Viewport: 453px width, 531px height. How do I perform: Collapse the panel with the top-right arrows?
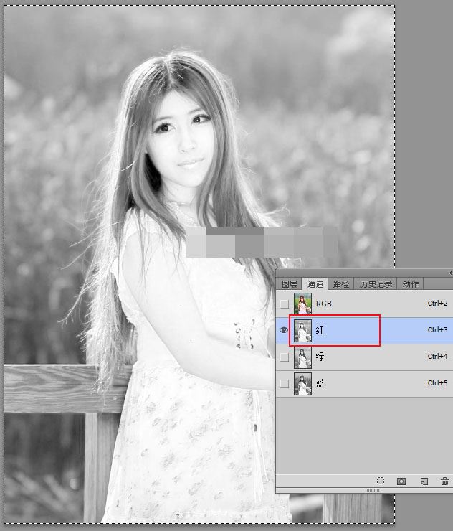pos(451,273)
